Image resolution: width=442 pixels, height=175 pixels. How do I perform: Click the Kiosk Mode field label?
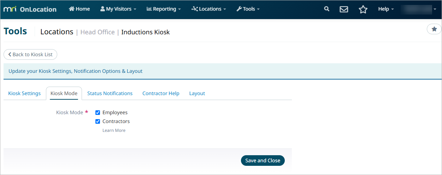tap(70, 112)
